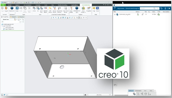Click the Logout icon in Connect group
This screenshot has height=98, width=172.
click(6, 8)
